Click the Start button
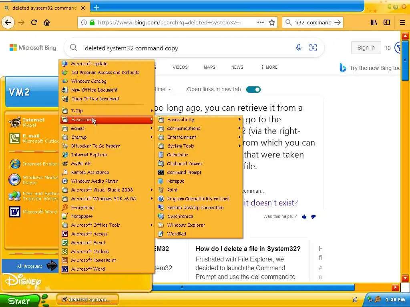The width and height of the screenshot is (410, 307). (20, 301)
